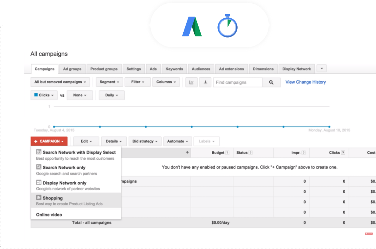Switch to the Campaigns tab
376x249 pixels.
[x=45, y=69]
